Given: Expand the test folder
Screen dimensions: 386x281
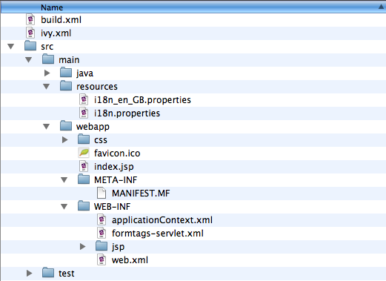Looking at the screenshot, I should click(29, 273).
